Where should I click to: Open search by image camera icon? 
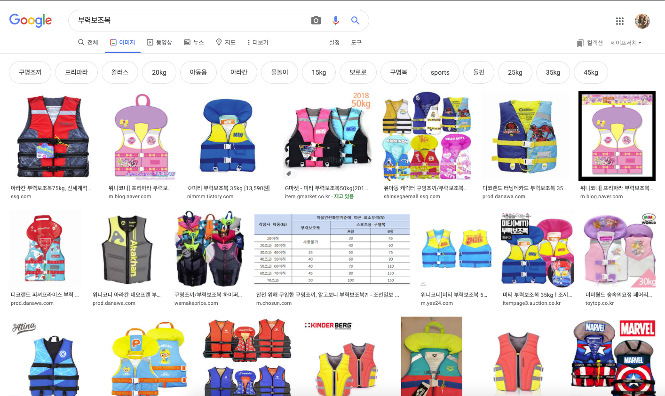(316, 20)
